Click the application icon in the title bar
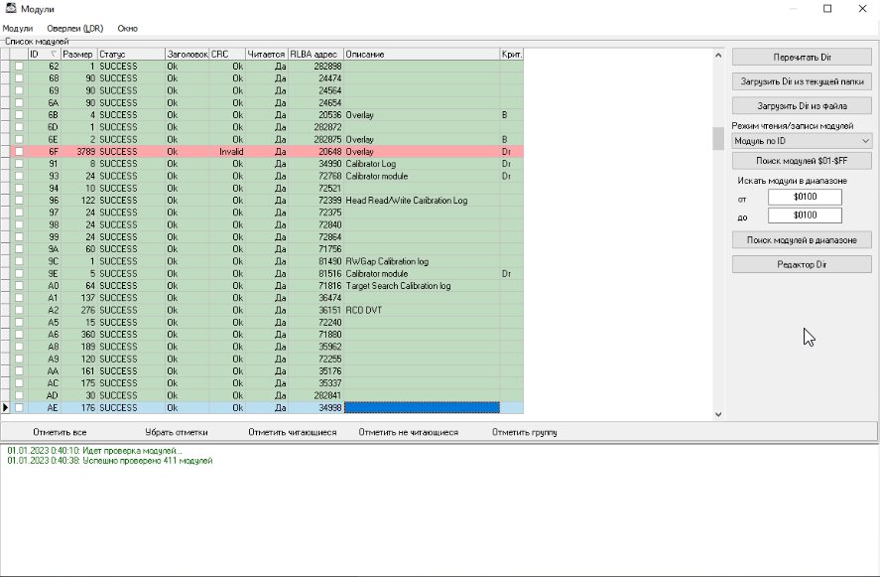 [10, 9]
